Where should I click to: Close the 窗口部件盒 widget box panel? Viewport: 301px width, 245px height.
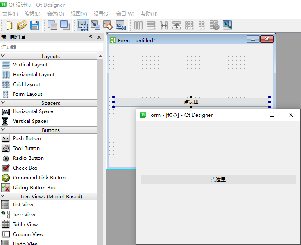pos(99,37)
